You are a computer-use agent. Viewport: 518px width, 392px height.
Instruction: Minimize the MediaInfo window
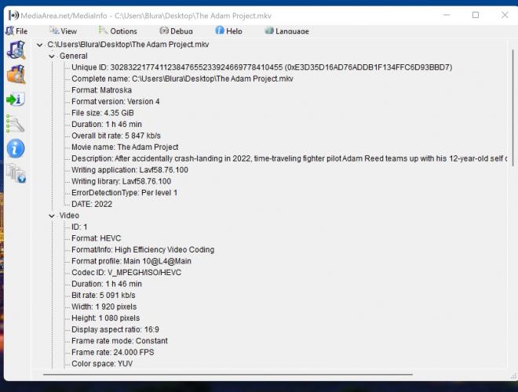pyautogui.click(x=447, y=15)
